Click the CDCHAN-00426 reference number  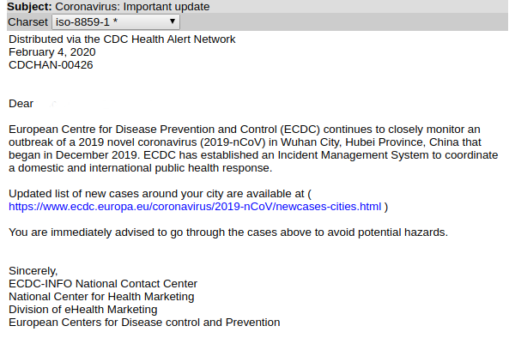(51, 65)
